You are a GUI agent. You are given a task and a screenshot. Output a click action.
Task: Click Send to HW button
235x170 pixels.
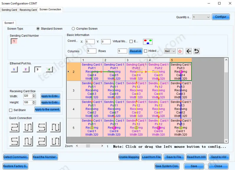tap(219, 157)
